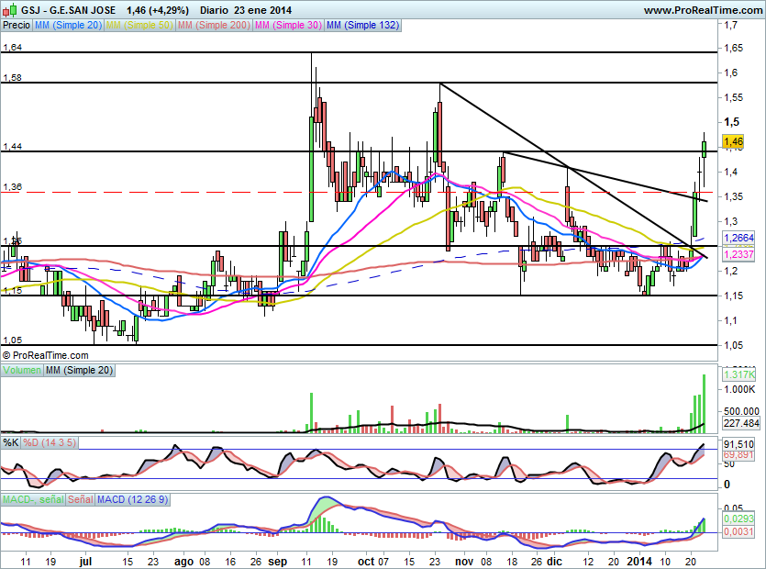Select the MM (Simple 20) indicator label
Screen dimensions: 766x569
[x=68, y=26]
